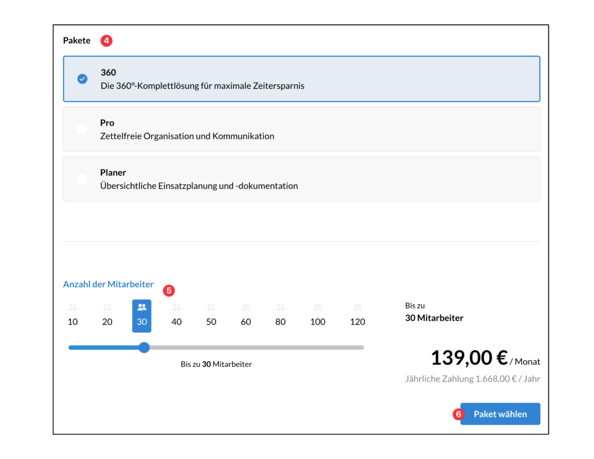Click the highlighted people icon for 30
The height and width of the screenshot is (459, 594).
pyautogui.click(x=142, y=307)
